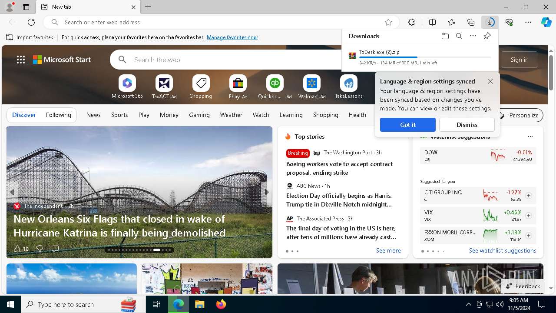Open the Windows Start menu
Screen dimensions: 556x313
tap(10, 304)
